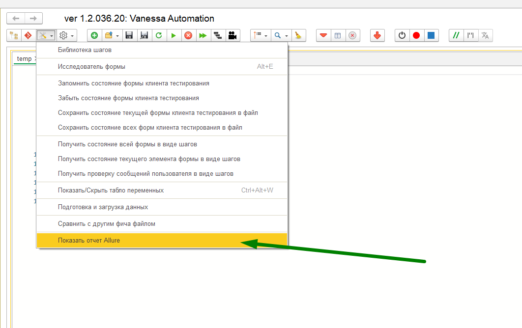This screenshot has width=522, height=328.
Task: Click the red Git diamond icon
Action: 29,35
